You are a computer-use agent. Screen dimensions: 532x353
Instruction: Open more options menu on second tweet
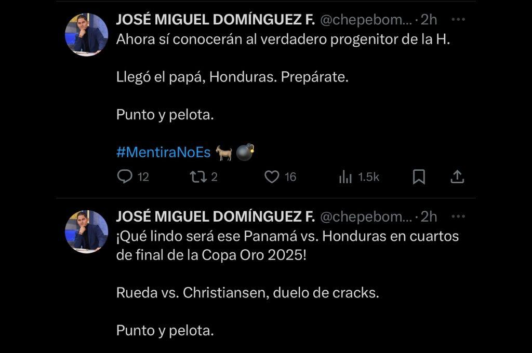point(457,214)
